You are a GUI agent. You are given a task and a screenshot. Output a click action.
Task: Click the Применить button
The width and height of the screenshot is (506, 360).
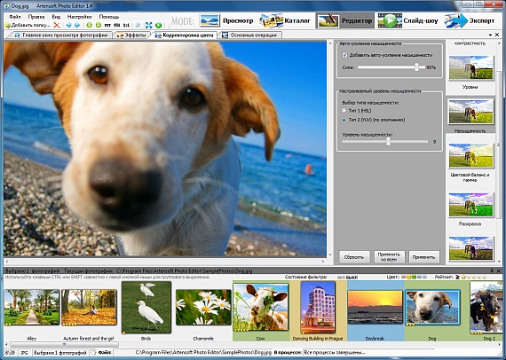tap(424, 257)
